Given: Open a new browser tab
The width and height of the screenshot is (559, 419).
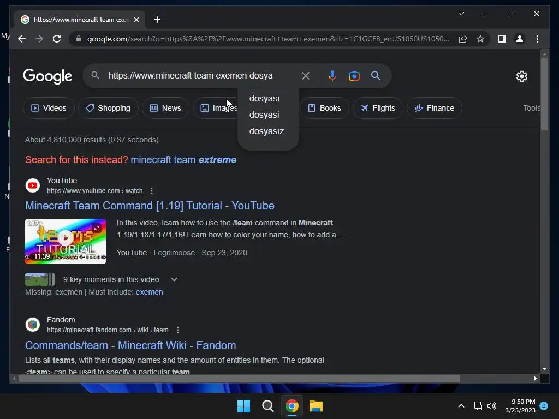Looking at the screenshot, I should [x=157, y=20].
